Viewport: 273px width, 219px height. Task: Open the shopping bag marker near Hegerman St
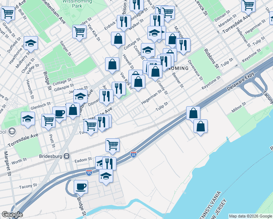pyautogui.click(x=138, y=82)
